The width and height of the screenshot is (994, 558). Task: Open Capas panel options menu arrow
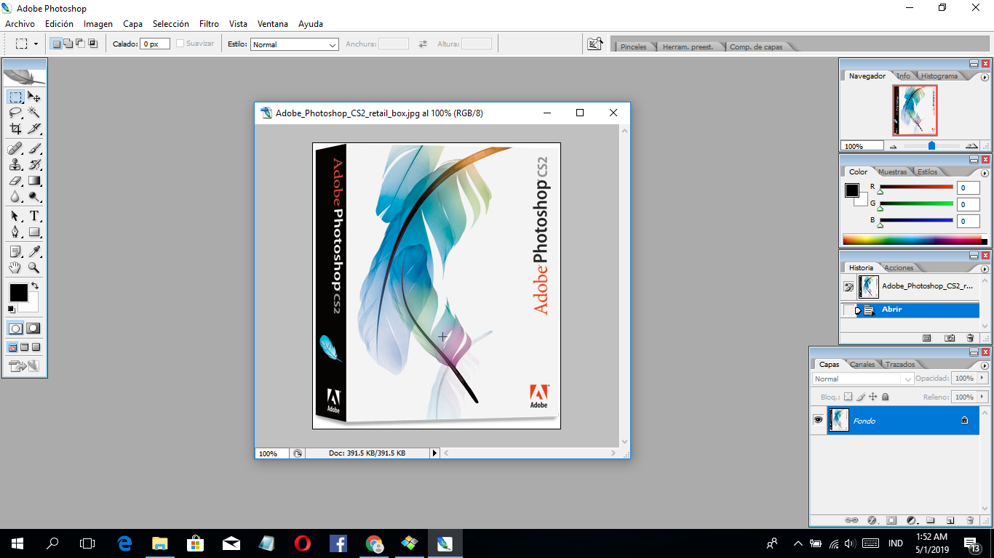985,365
